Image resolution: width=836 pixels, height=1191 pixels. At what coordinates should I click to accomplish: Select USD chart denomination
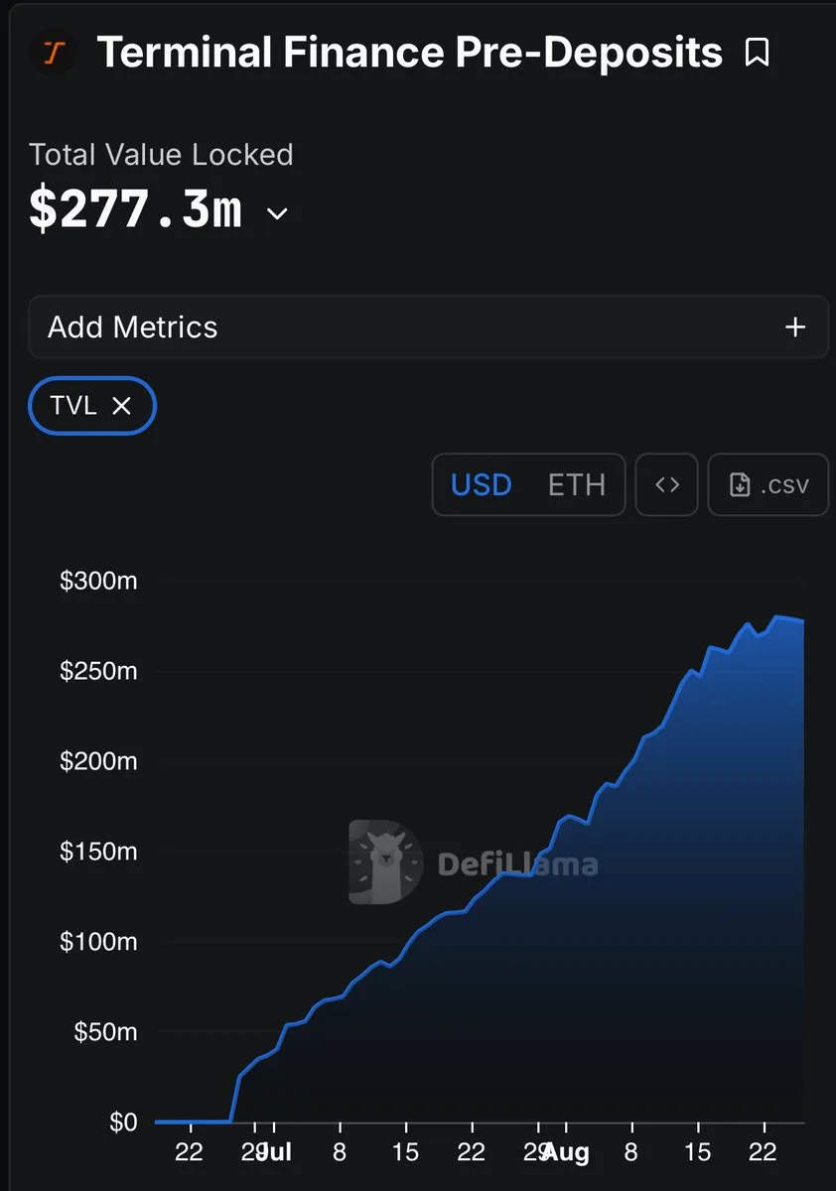482,484
